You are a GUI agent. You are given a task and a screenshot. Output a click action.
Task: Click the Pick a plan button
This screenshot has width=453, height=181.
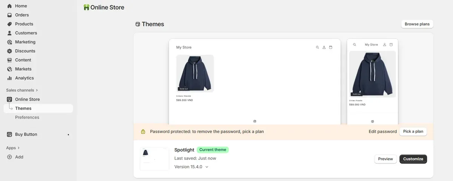pyautogui.click(x=413, y=131)
